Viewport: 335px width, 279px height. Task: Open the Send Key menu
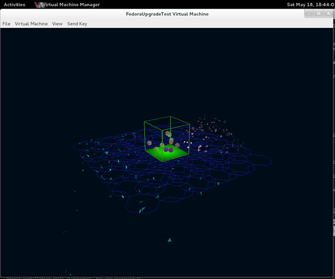pos(77,24)
